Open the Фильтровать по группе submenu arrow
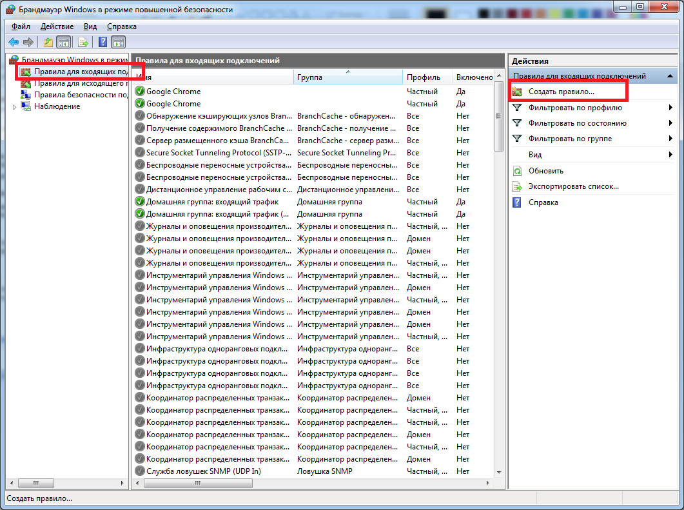 (x=671, y=139)
